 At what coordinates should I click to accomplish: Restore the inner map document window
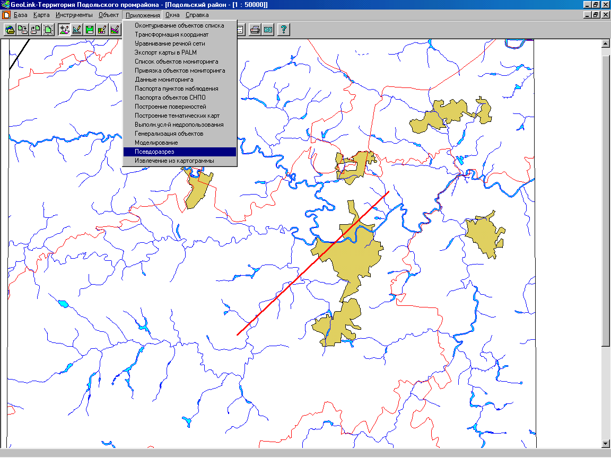[596, 15]
